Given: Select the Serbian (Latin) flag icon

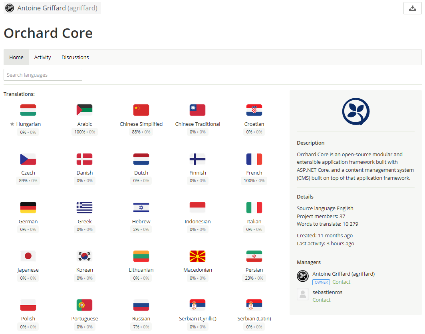Looking at the screenshot, I should (x=254, y=305).
